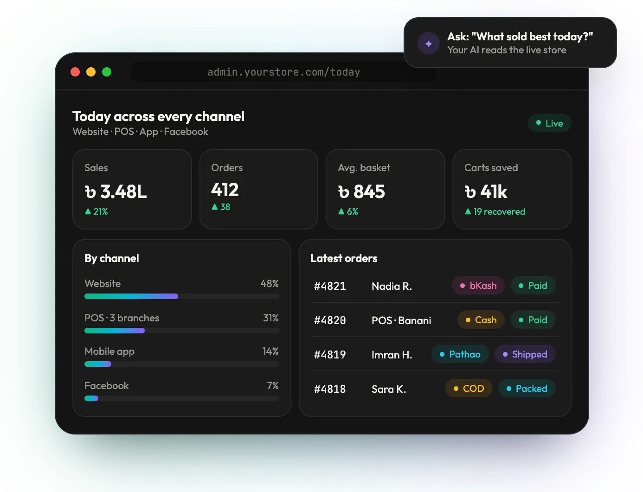Click the "What sold best today?" prompt text
The height and width of the screenshot is (492, 643).
pos(532,37)
